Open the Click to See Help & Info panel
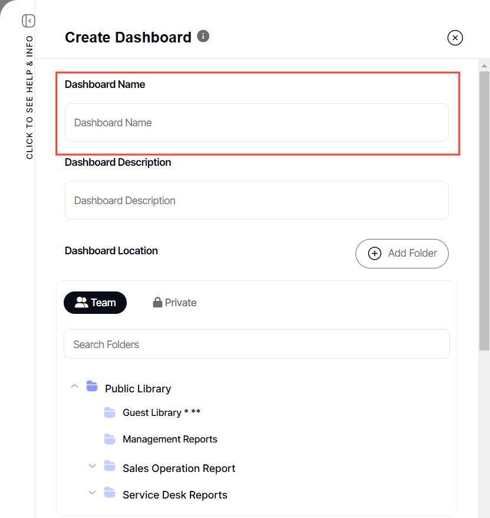The image size is (490, 518). 29,97
